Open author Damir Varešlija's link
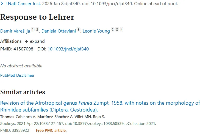The image size is (206, 137). click(15, 31)
